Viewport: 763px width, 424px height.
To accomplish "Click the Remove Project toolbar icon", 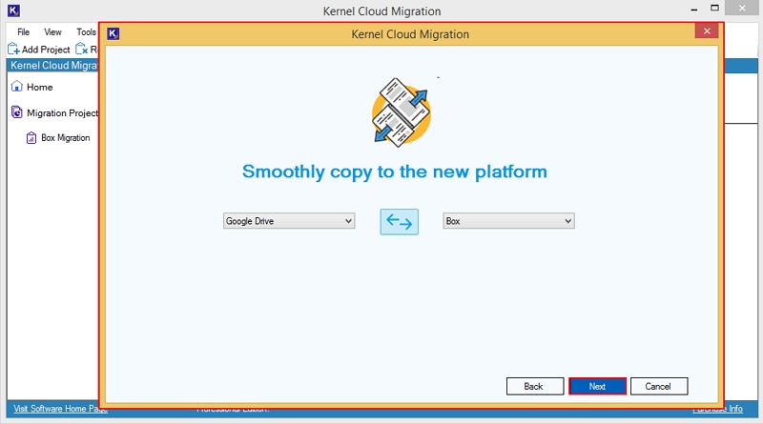I will coord(82,49).
